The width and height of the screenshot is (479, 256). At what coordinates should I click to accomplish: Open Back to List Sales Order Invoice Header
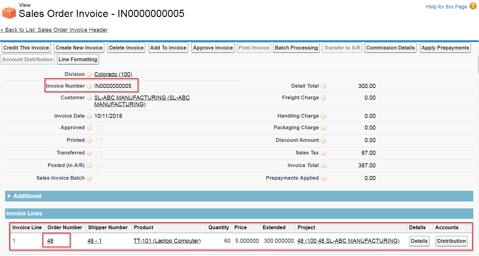coord(54,30)
